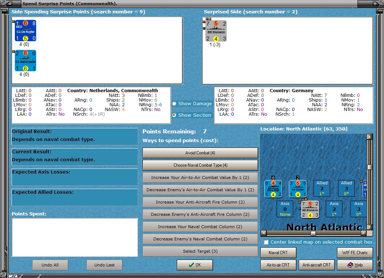Click Increase Your Anti-Aircraft Fire Column
This screenshot has width=384, height=278.
pos(200,202)
